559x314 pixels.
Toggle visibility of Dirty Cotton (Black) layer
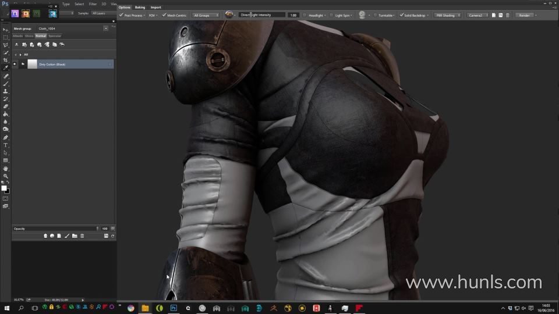point(15,64)
